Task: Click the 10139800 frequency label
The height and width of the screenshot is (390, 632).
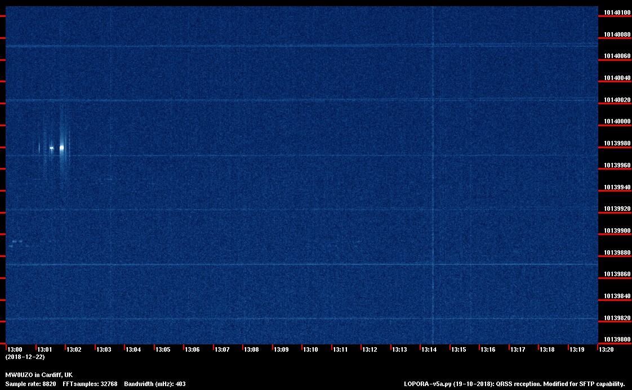Action: click(x=617, y=339)
